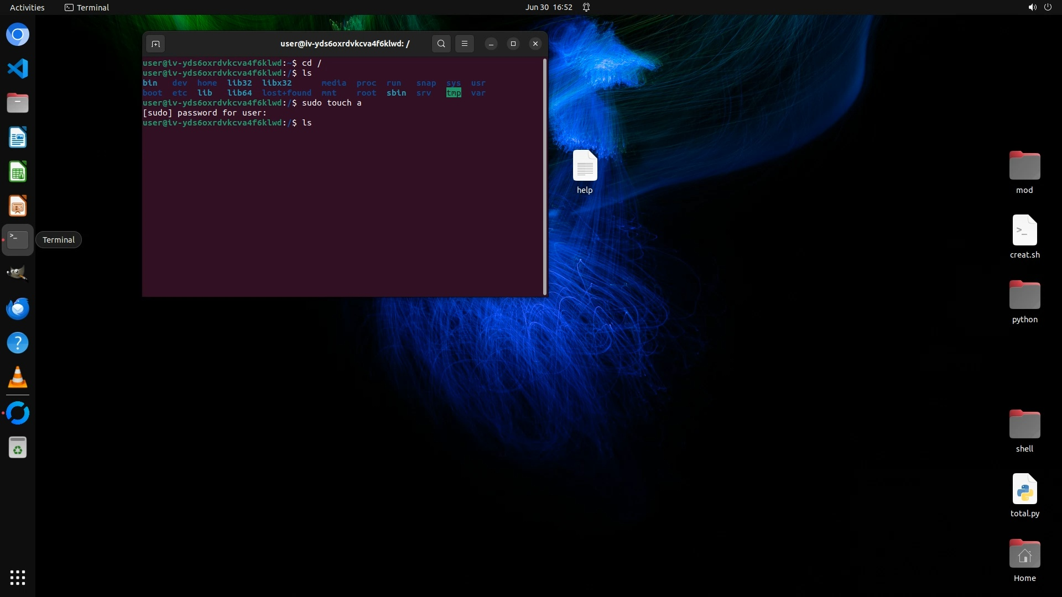The width and height of the screenshot is (1062, 597).
Task: Select the creat.sh desktop file
Action: [1024, 231]
